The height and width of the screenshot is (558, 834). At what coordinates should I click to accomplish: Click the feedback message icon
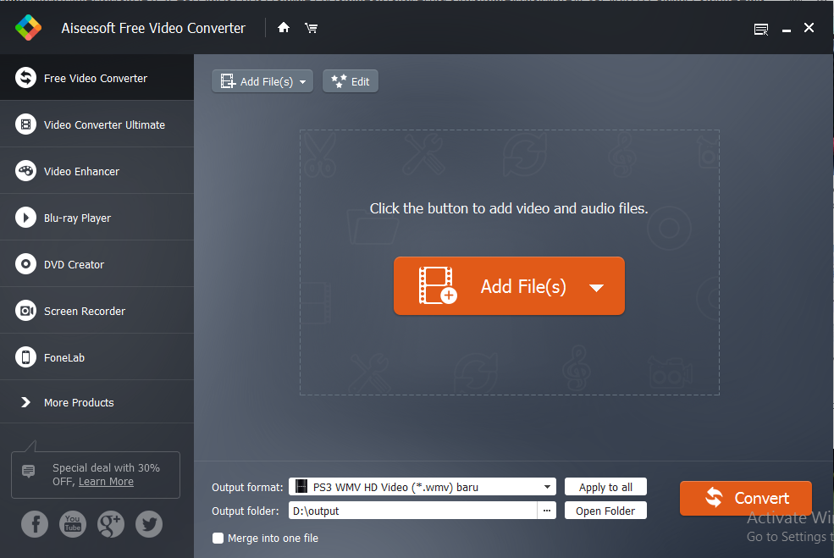click(x=760, y=28)
